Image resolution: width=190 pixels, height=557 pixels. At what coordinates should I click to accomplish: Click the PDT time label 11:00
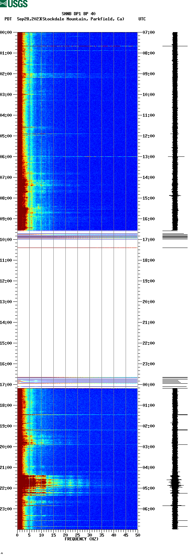click(6, 260)
